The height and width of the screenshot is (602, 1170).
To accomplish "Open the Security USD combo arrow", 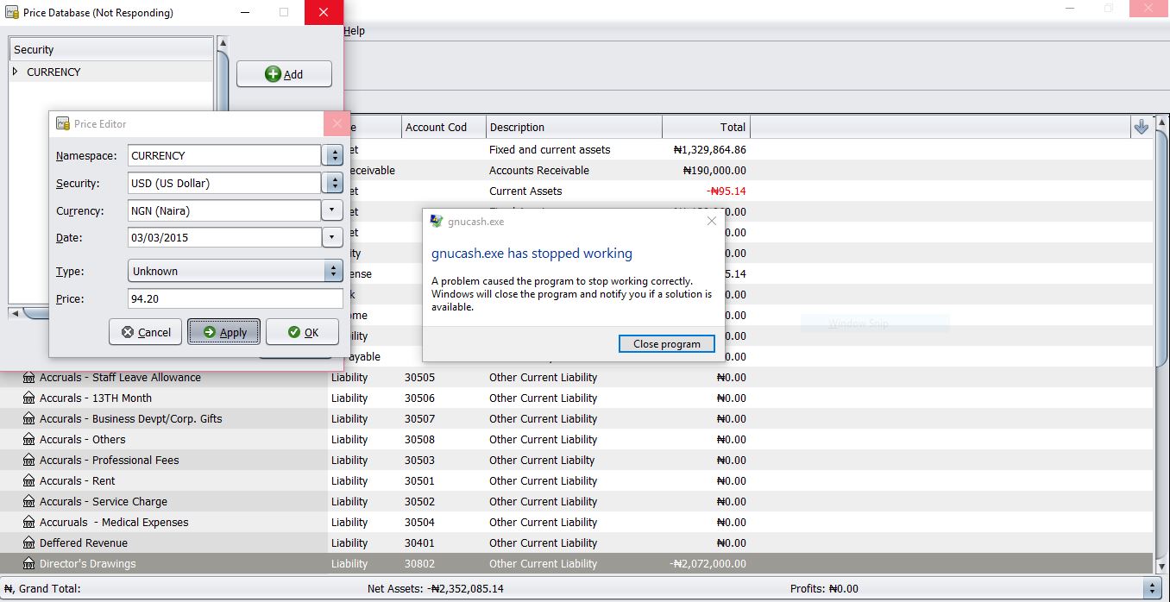I will pos(332,184).
